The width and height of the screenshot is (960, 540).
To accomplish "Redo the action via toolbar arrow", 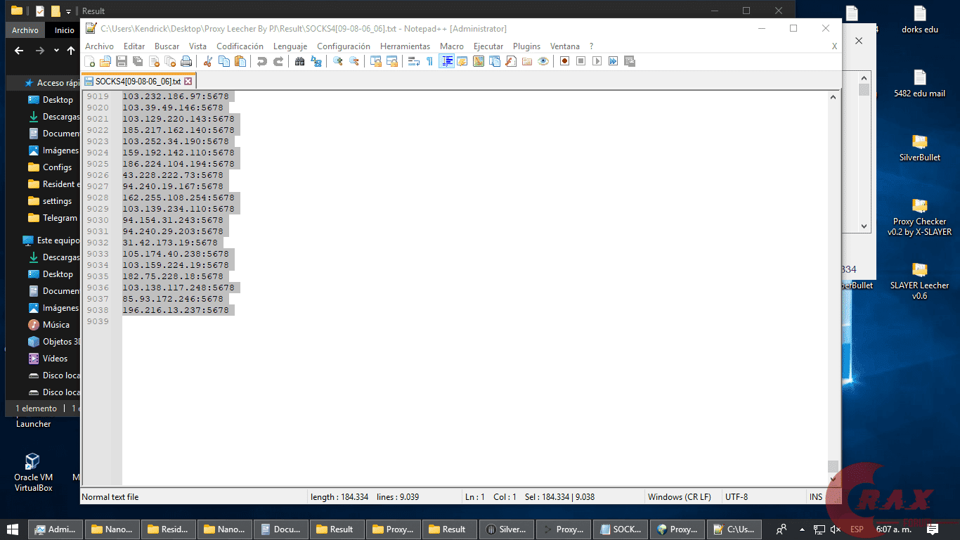I will (278, 61).
